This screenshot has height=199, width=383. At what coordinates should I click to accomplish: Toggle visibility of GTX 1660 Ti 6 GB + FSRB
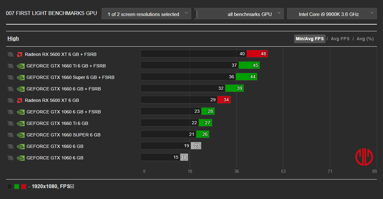point(11,66)
